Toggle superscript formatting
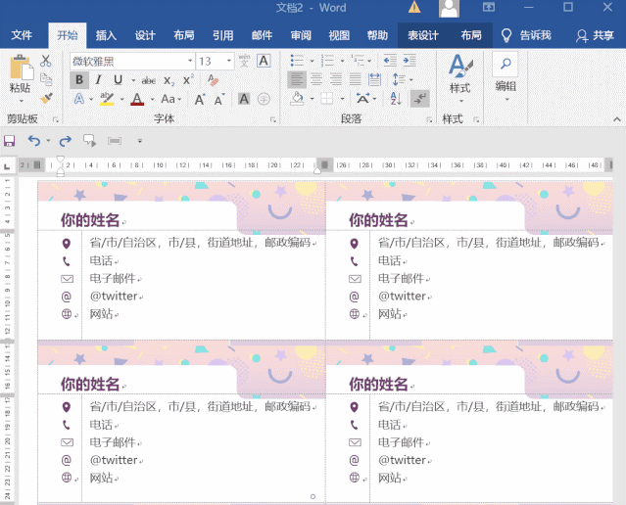Image resolution: width=626 pixels, height=505 pixels. tap(188, 80)
